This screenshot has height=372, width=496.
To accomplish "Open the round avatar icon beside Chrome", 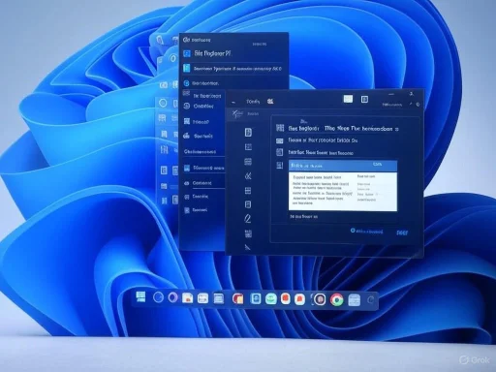I will click(320, 299).
